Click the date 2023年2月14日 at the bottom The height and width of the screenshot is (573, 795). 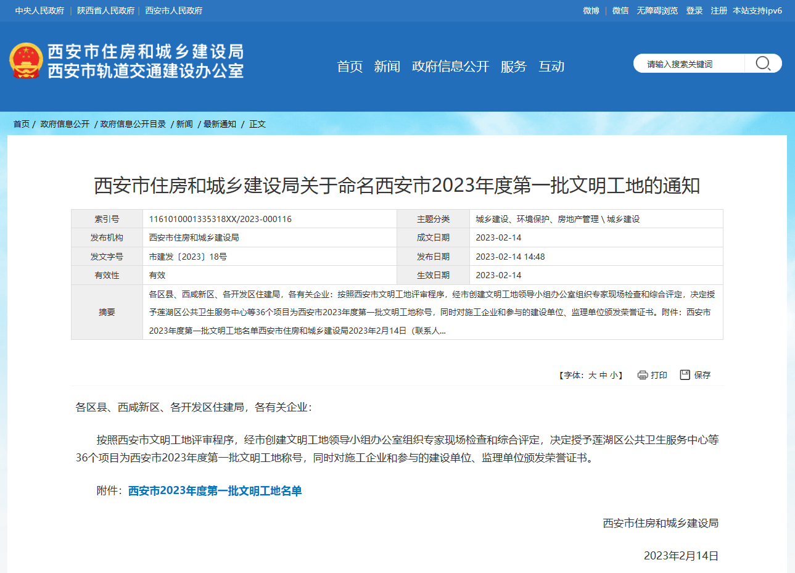coord(681,556)
